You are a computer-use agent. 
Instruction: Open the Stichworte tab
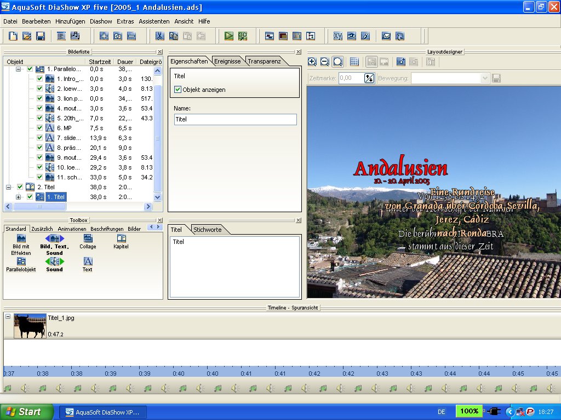pyautogui.click(x=207, y=230)
